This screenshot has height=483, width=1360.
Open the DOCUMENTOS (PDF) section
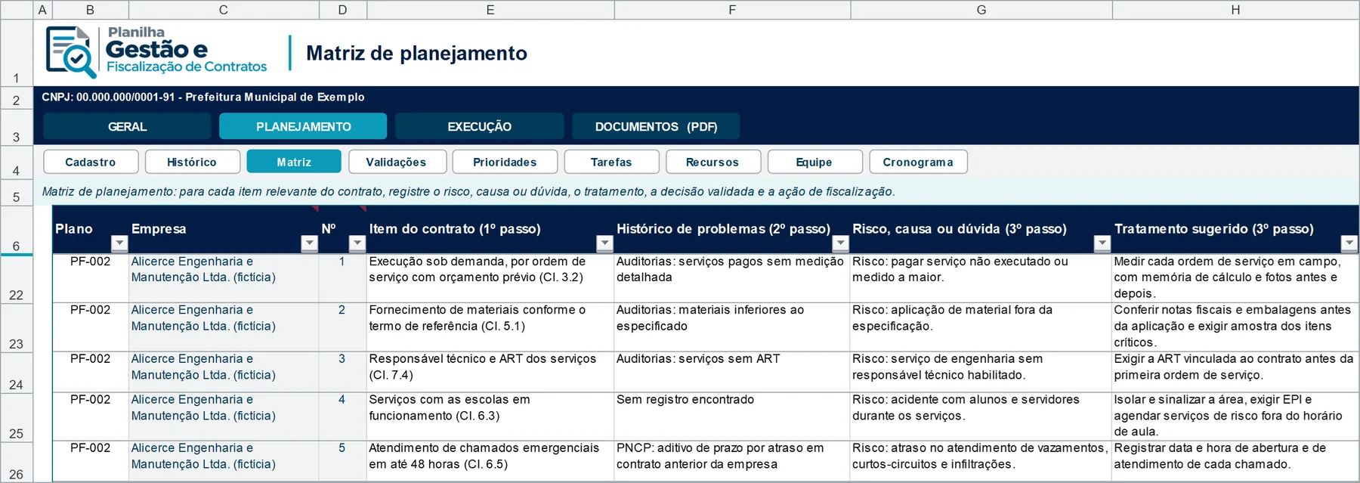656,126
